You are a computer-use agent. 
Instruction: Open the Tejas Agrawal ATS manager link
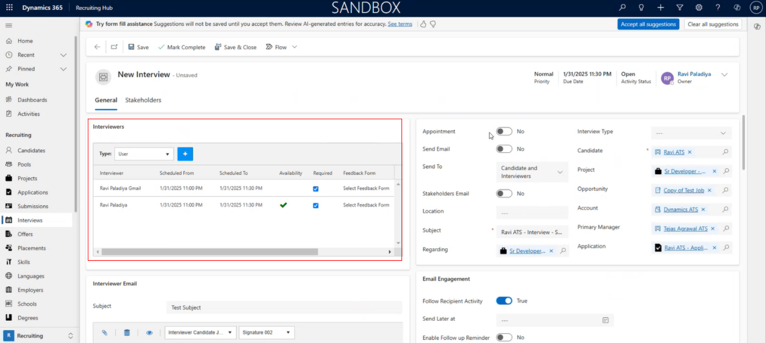tap(685, 229)
